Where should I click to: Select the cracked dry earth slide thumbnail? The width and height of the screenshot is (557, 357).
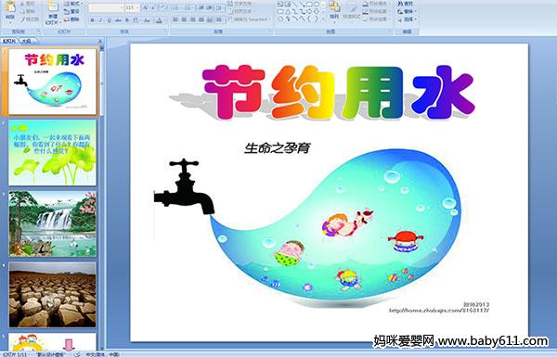(x=53, y=295)
